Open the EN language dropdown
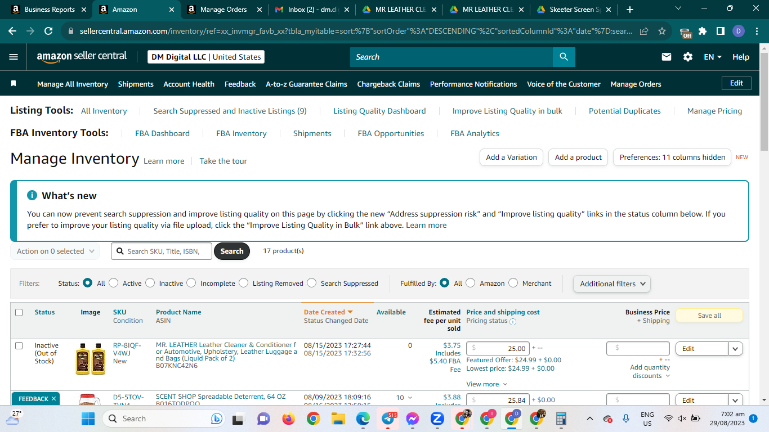This screenshot has height=432, width=769. point(713,57)
